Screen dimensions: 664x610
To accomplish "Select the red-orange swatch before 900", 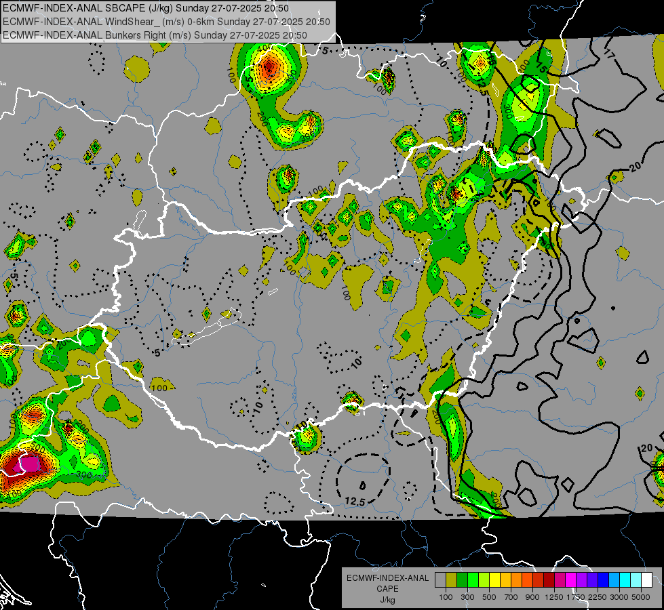I will [527, 580].
